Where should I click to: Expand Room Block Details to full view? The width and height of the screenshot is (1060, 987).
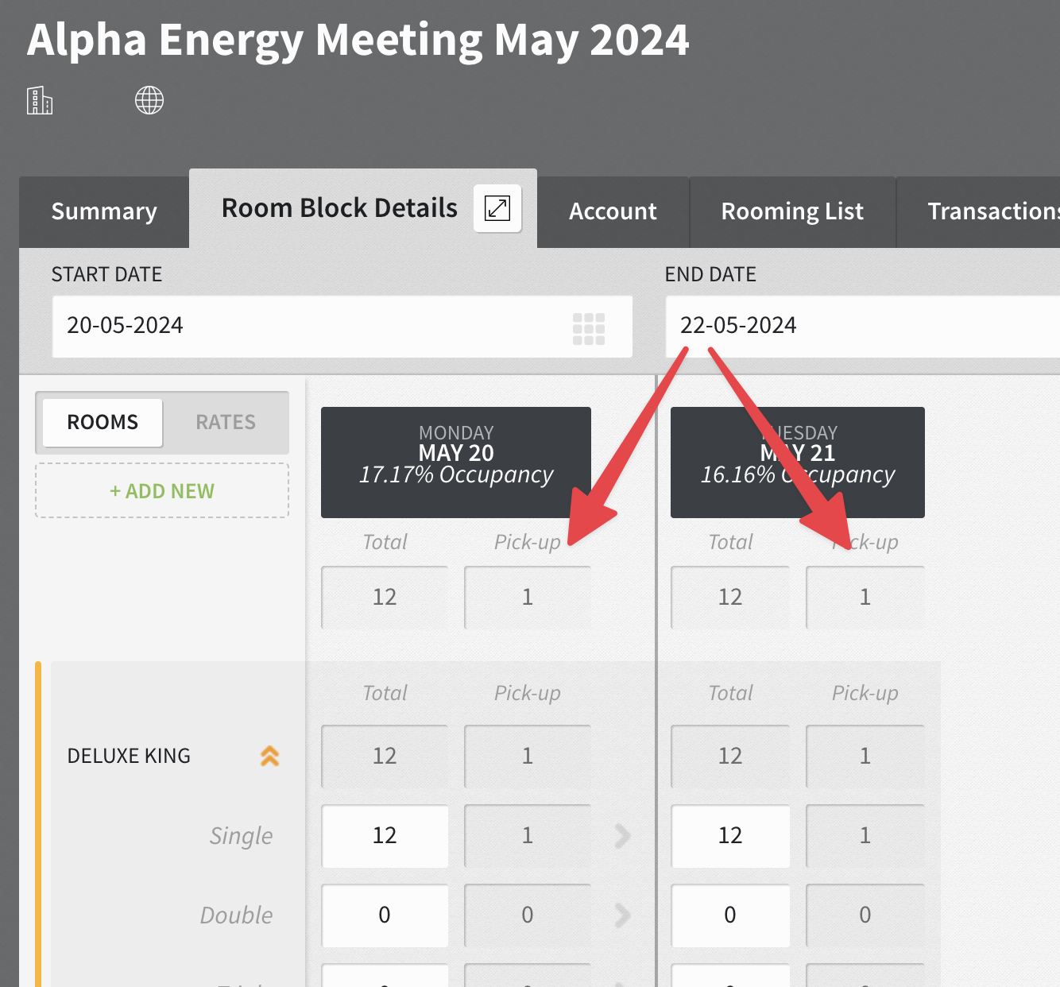click(x=497, y=208)
